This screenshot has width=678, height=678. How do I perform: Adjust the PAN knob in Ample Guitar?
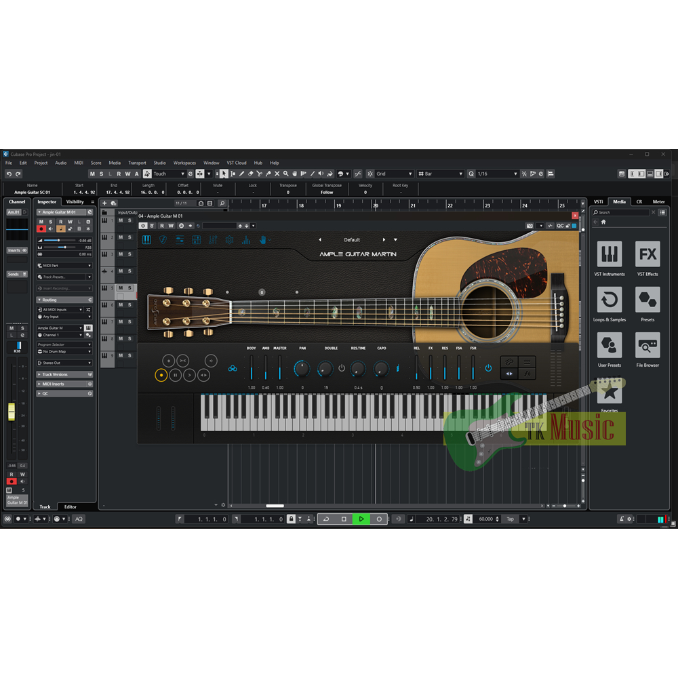tap(302, 368)
